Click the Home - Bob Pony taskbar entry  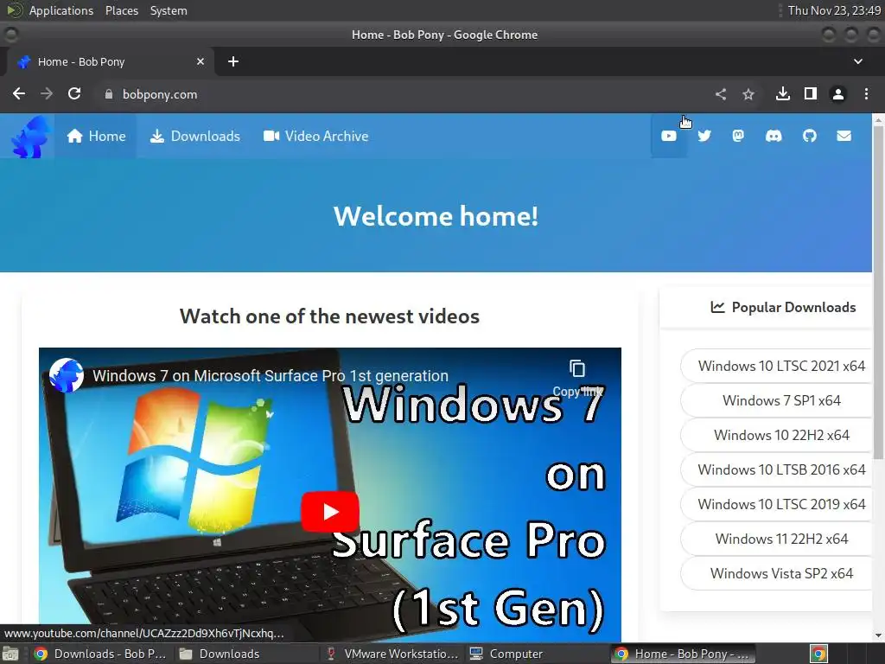point(684,654)
